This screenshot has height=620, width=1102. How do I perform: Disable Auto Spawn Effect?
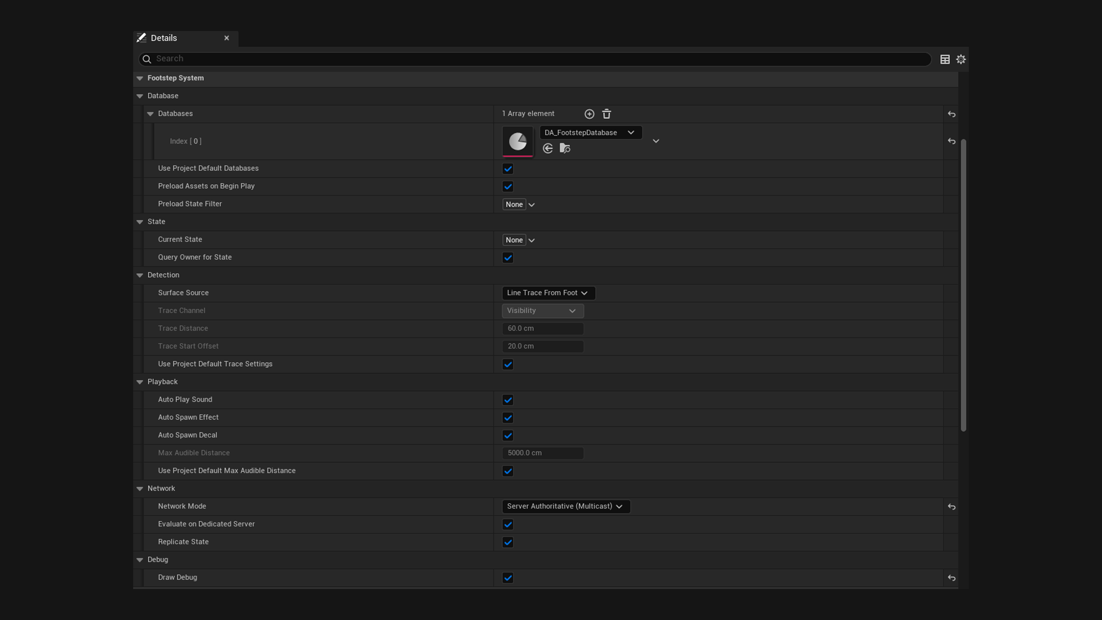508,418
